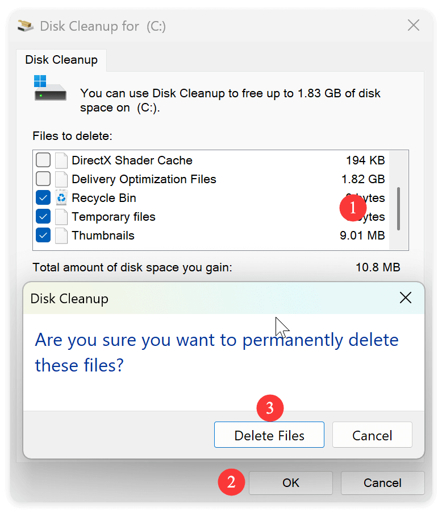Viewport: 442px width, 512px height.
Task: Click the file icon next to Thumbnails
Action: (62, 235)
